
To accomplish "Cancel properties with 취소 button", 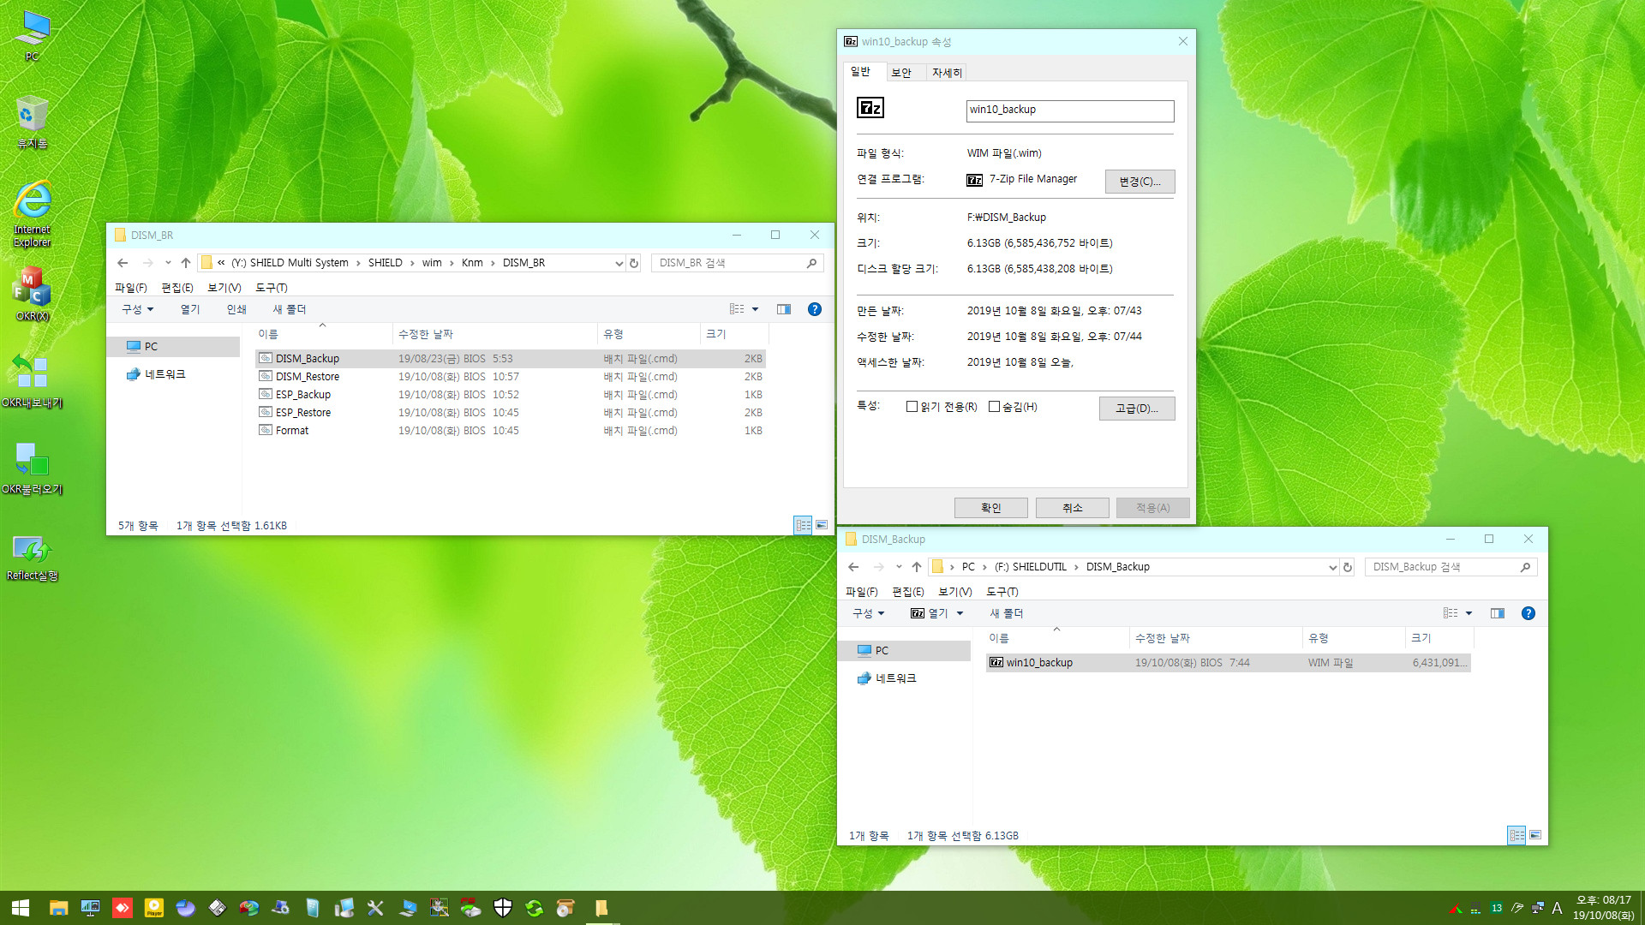I will pos(1073,508).
